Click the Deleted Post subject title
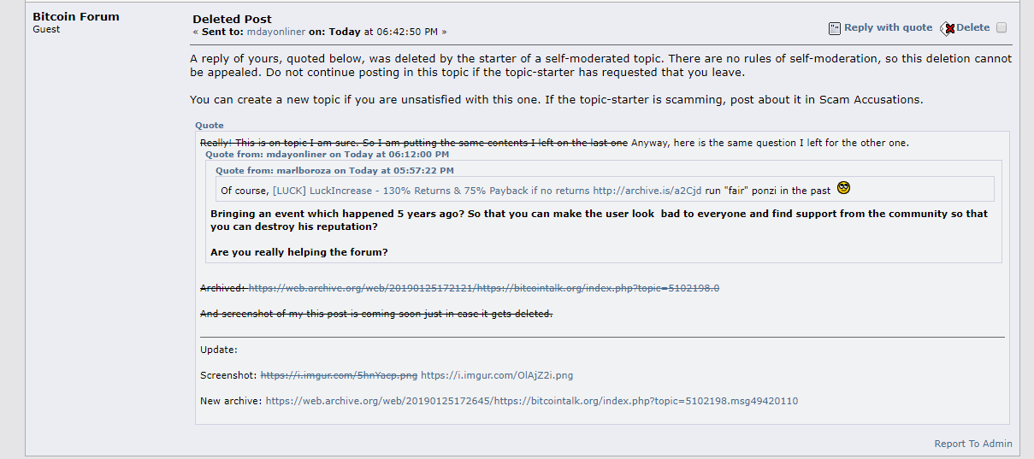The height and width of the screenshot is (459, 1034). (x=232, y=19)
